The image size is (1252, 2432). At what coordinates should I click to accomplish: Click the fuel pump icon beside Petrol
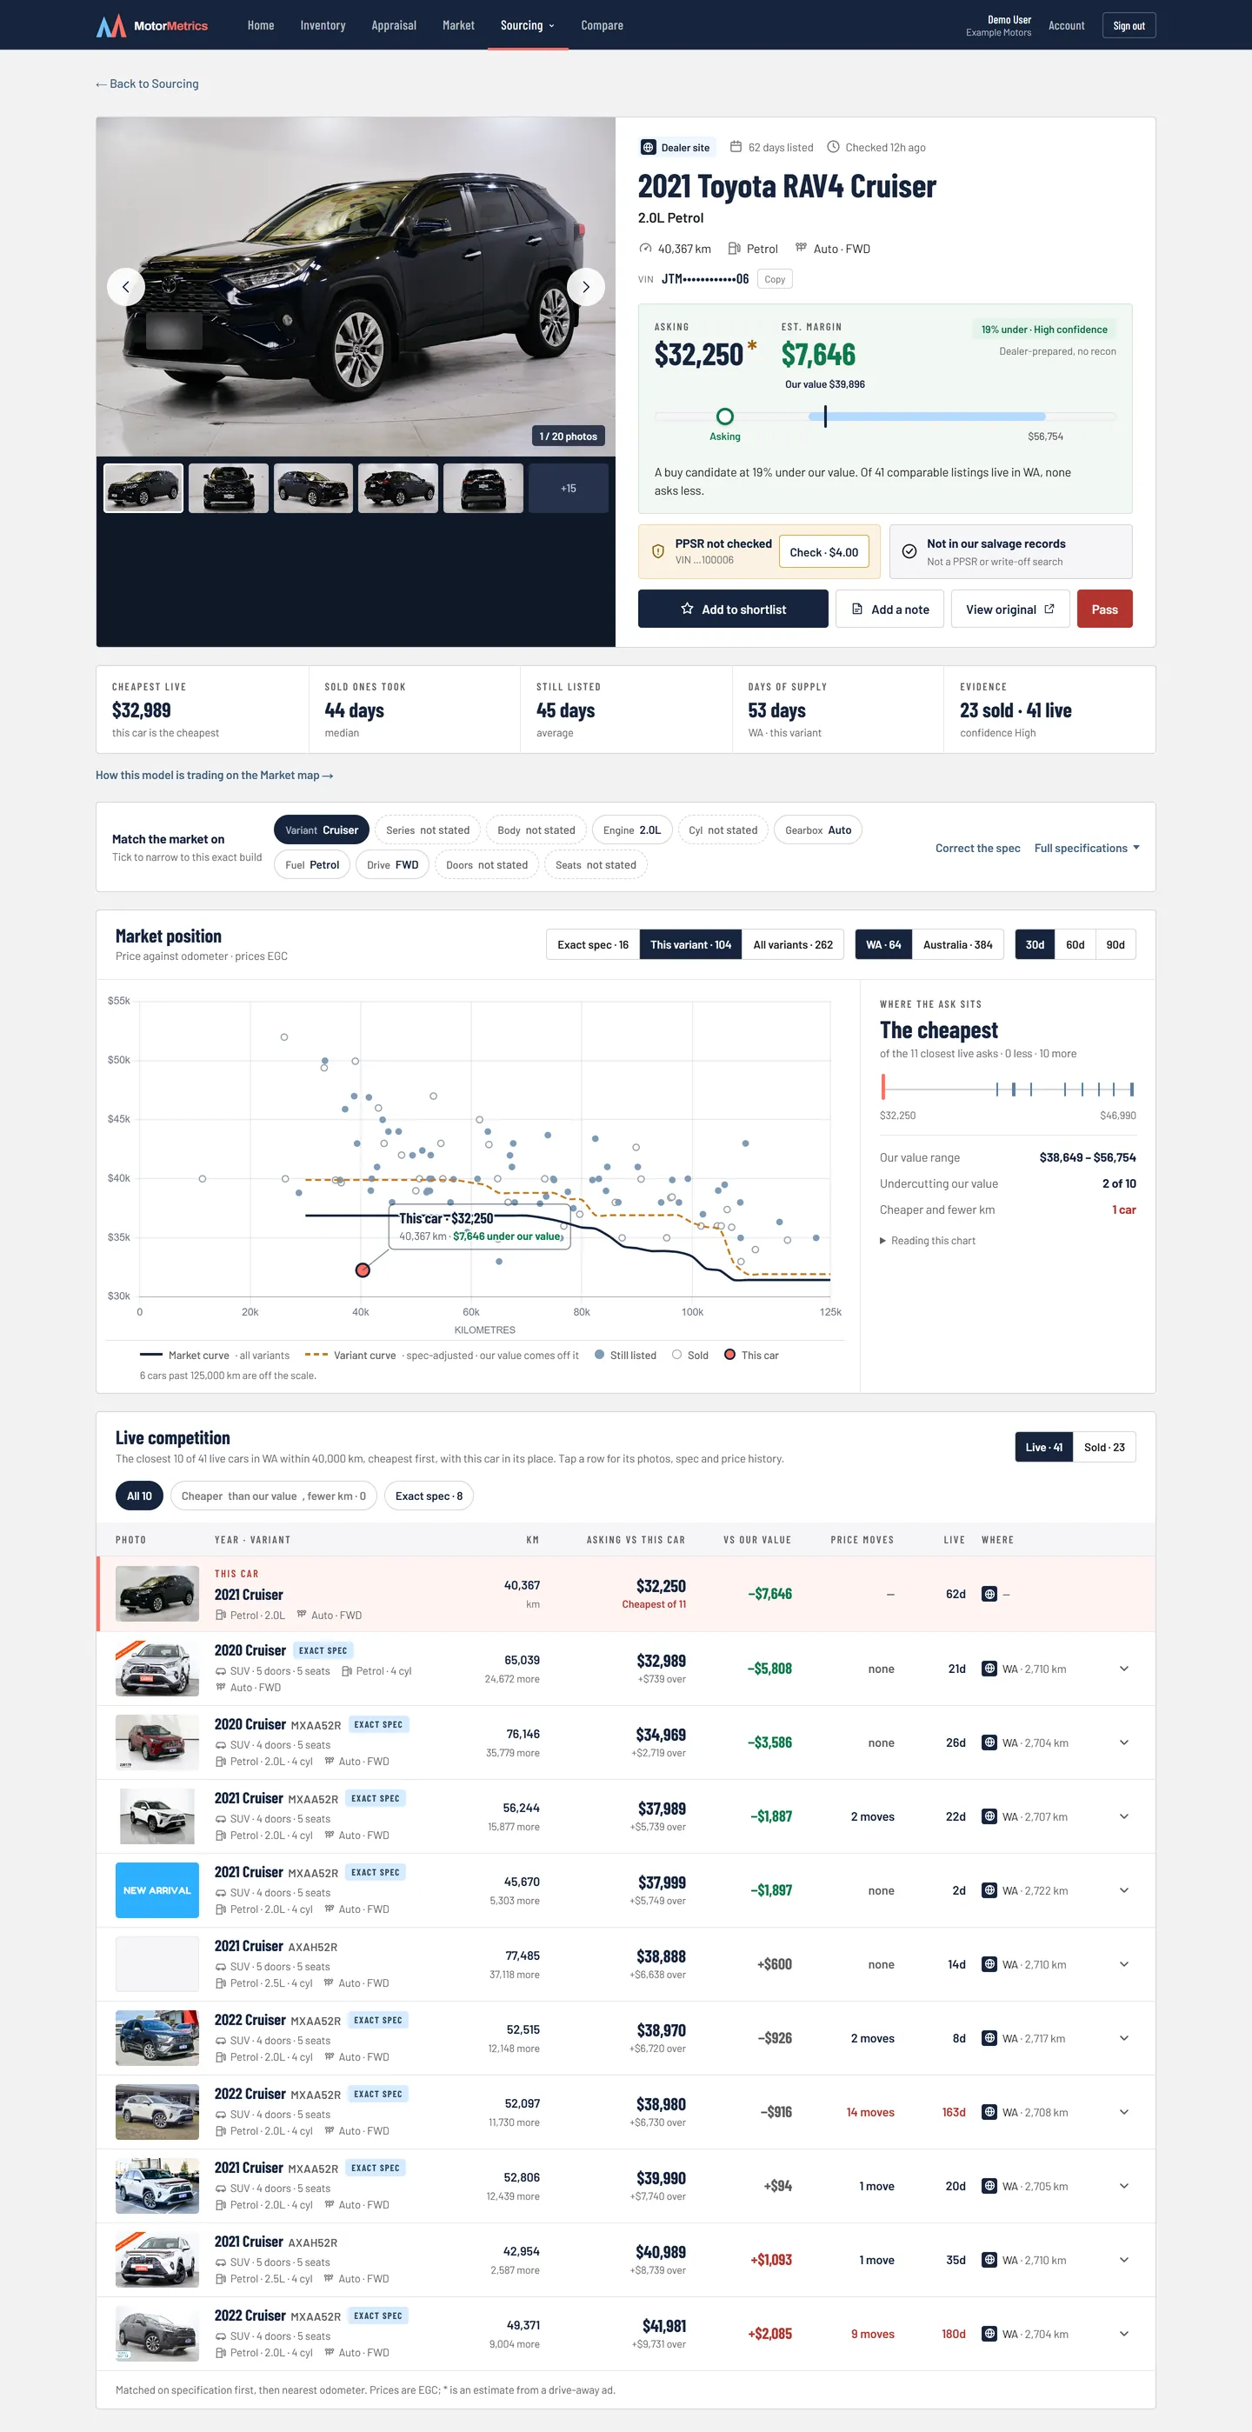click(735, 249)
